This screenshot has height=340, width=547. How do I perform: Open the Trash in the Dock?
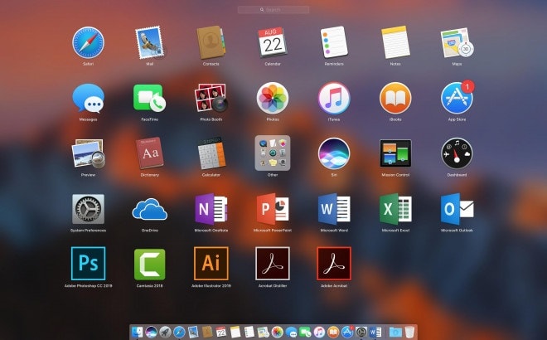point(409,332)
